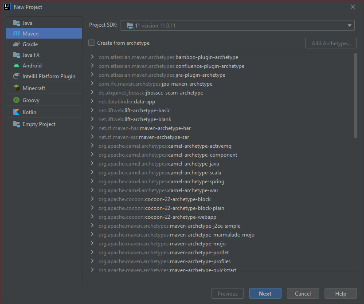This screenshot has height=304, width=364.
Task: Select Java project type label
Action: point(27,23)
